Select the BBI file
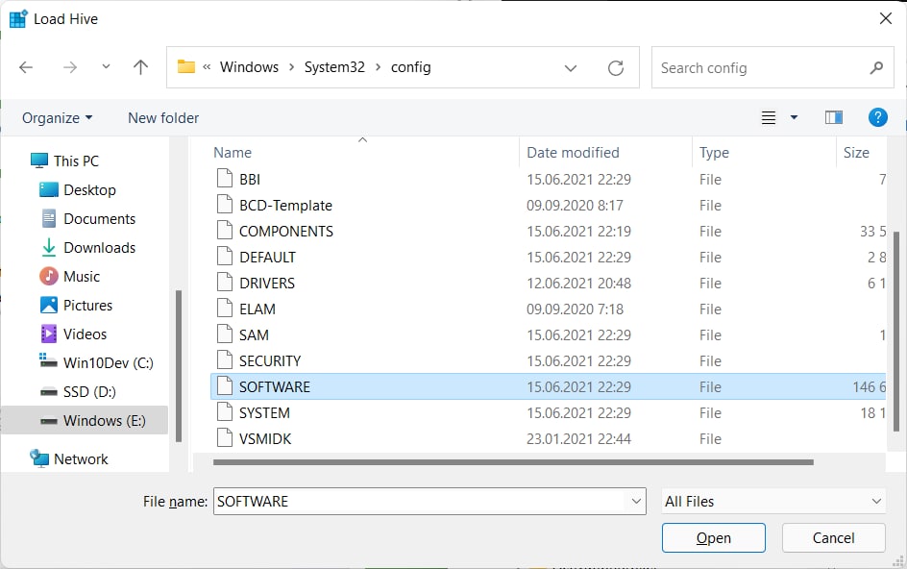907x569 pixels. click(549, 180)
